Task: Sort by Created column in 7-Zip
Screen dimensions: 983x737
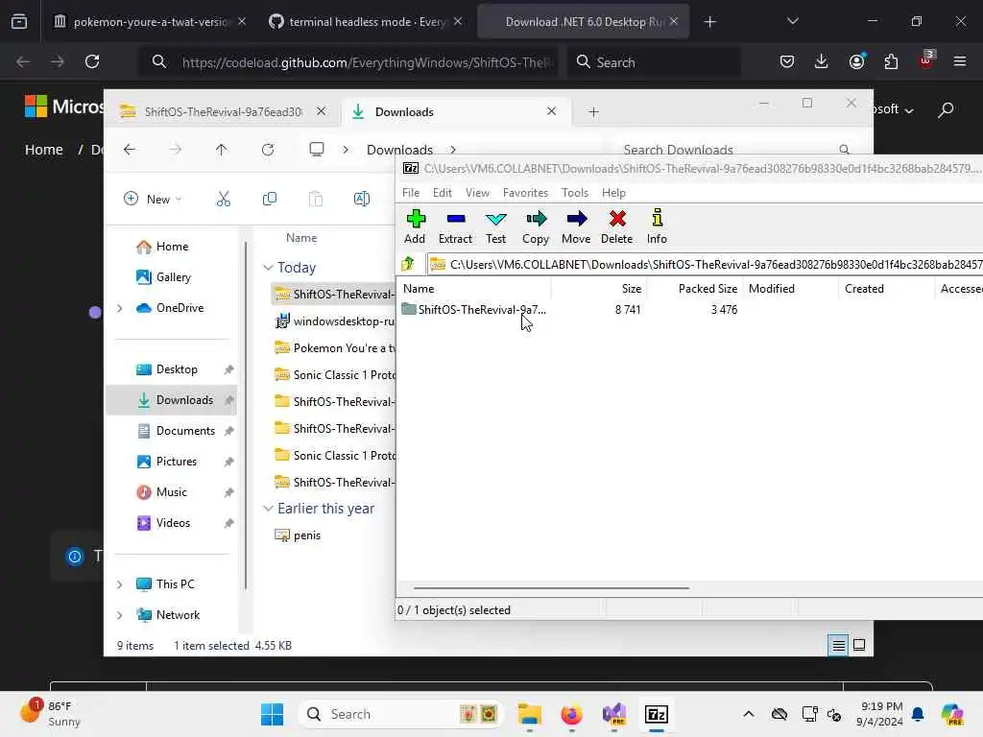Action: [x=886, y=288]
